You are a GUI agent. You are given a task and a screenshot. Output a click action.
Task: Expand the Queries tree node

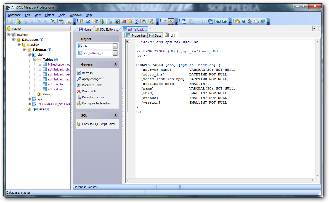[x=24, y=109]
